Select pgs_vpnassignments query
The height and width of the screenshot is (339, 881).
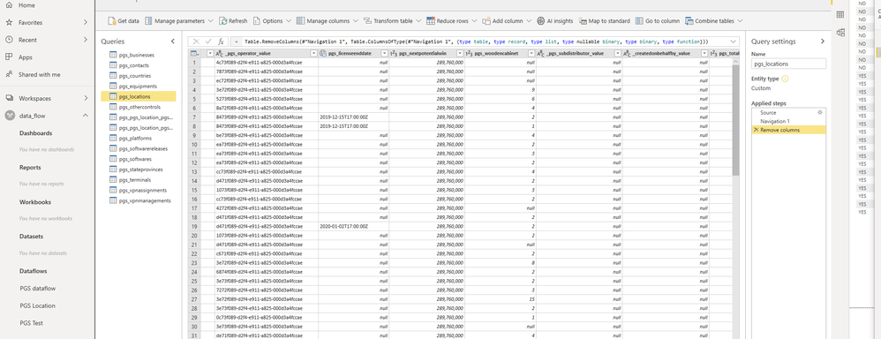pyautogui.click(x=139, y=191)
